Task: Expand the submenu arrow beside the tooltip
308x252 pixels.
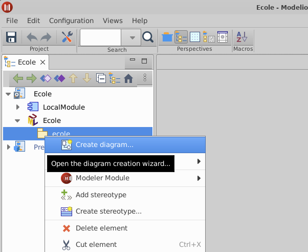Action: pos(199,161)
